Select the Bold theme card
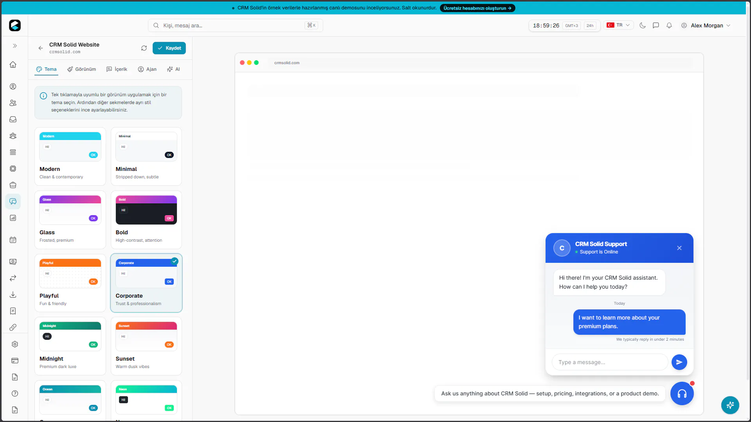The image size is (751, 422). (x=146, y=220)
